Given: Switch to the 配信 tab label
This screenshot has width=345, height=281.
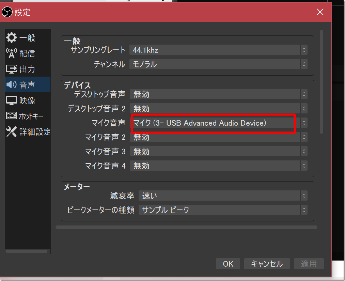Looking at the screenshot, I should [27, 53].
